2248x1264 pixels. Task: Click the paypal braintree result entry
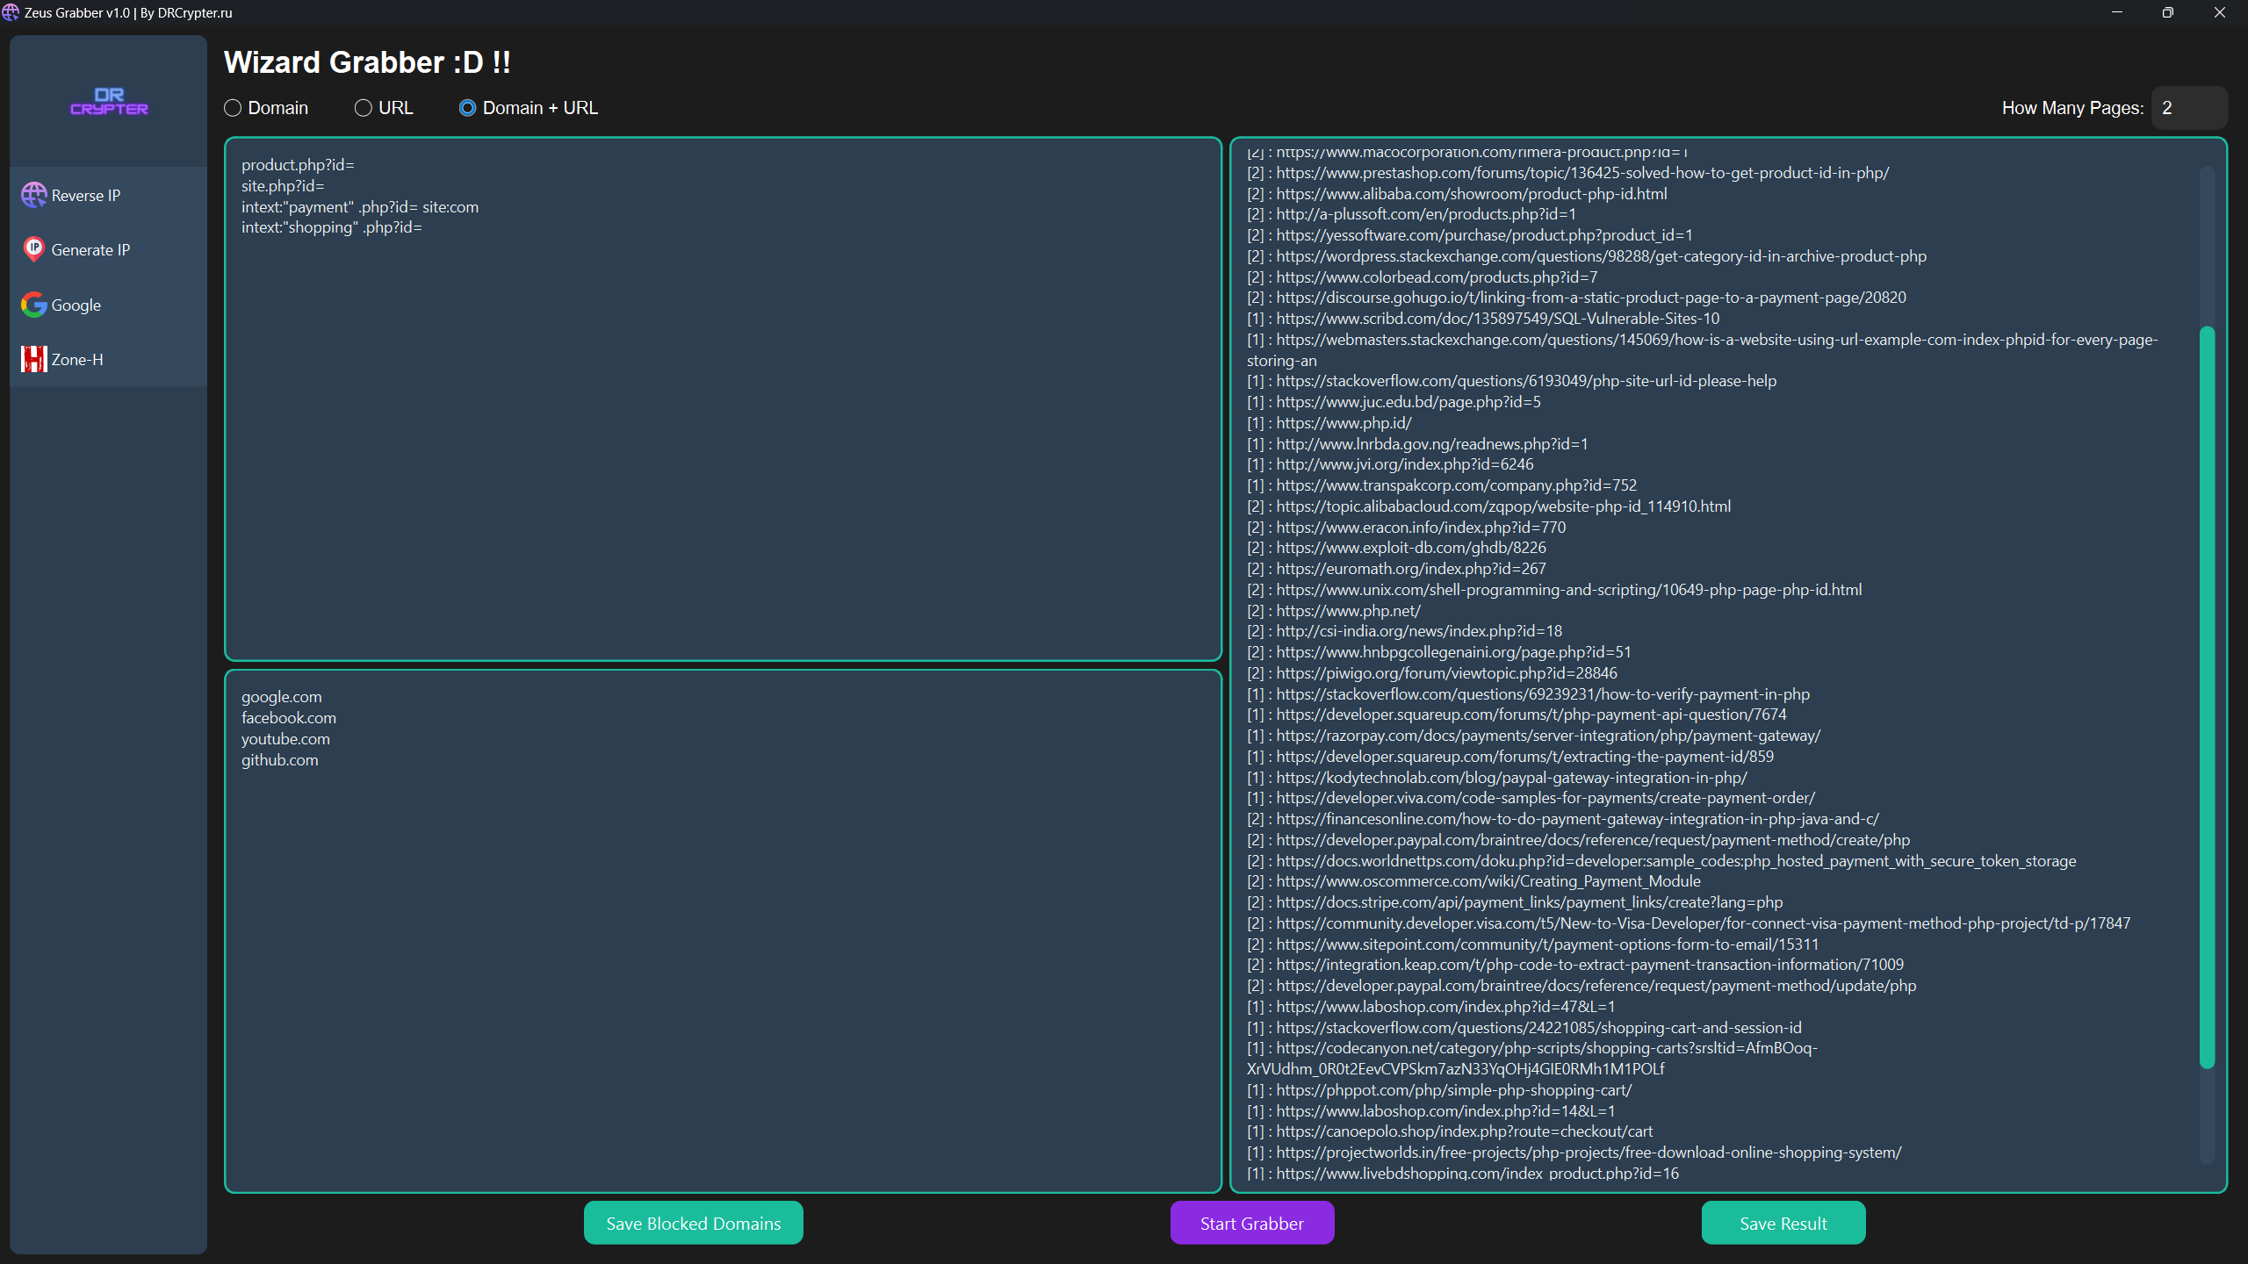coord(1590,838)
